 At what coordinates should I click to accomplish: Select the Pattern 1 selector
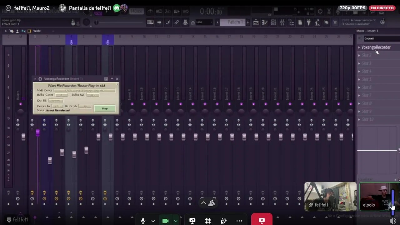[x=233, y=22]
